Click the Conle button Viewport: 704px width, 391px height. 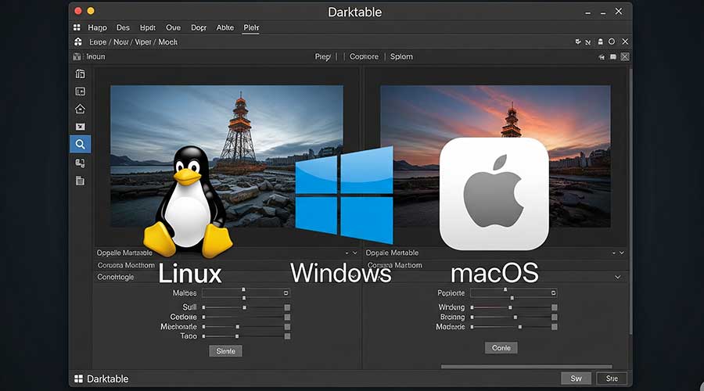pyautogui.click(x=501, y=348)
